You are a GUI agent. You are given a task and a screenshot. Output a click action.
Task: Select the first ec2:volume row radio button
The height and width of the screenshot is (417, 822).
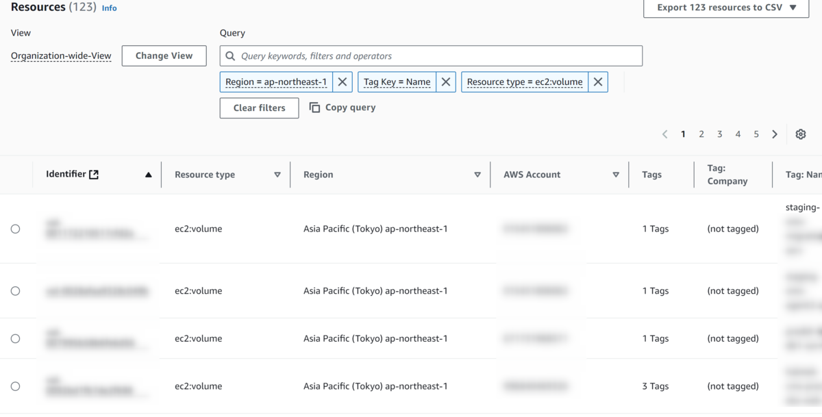point(15,229)
